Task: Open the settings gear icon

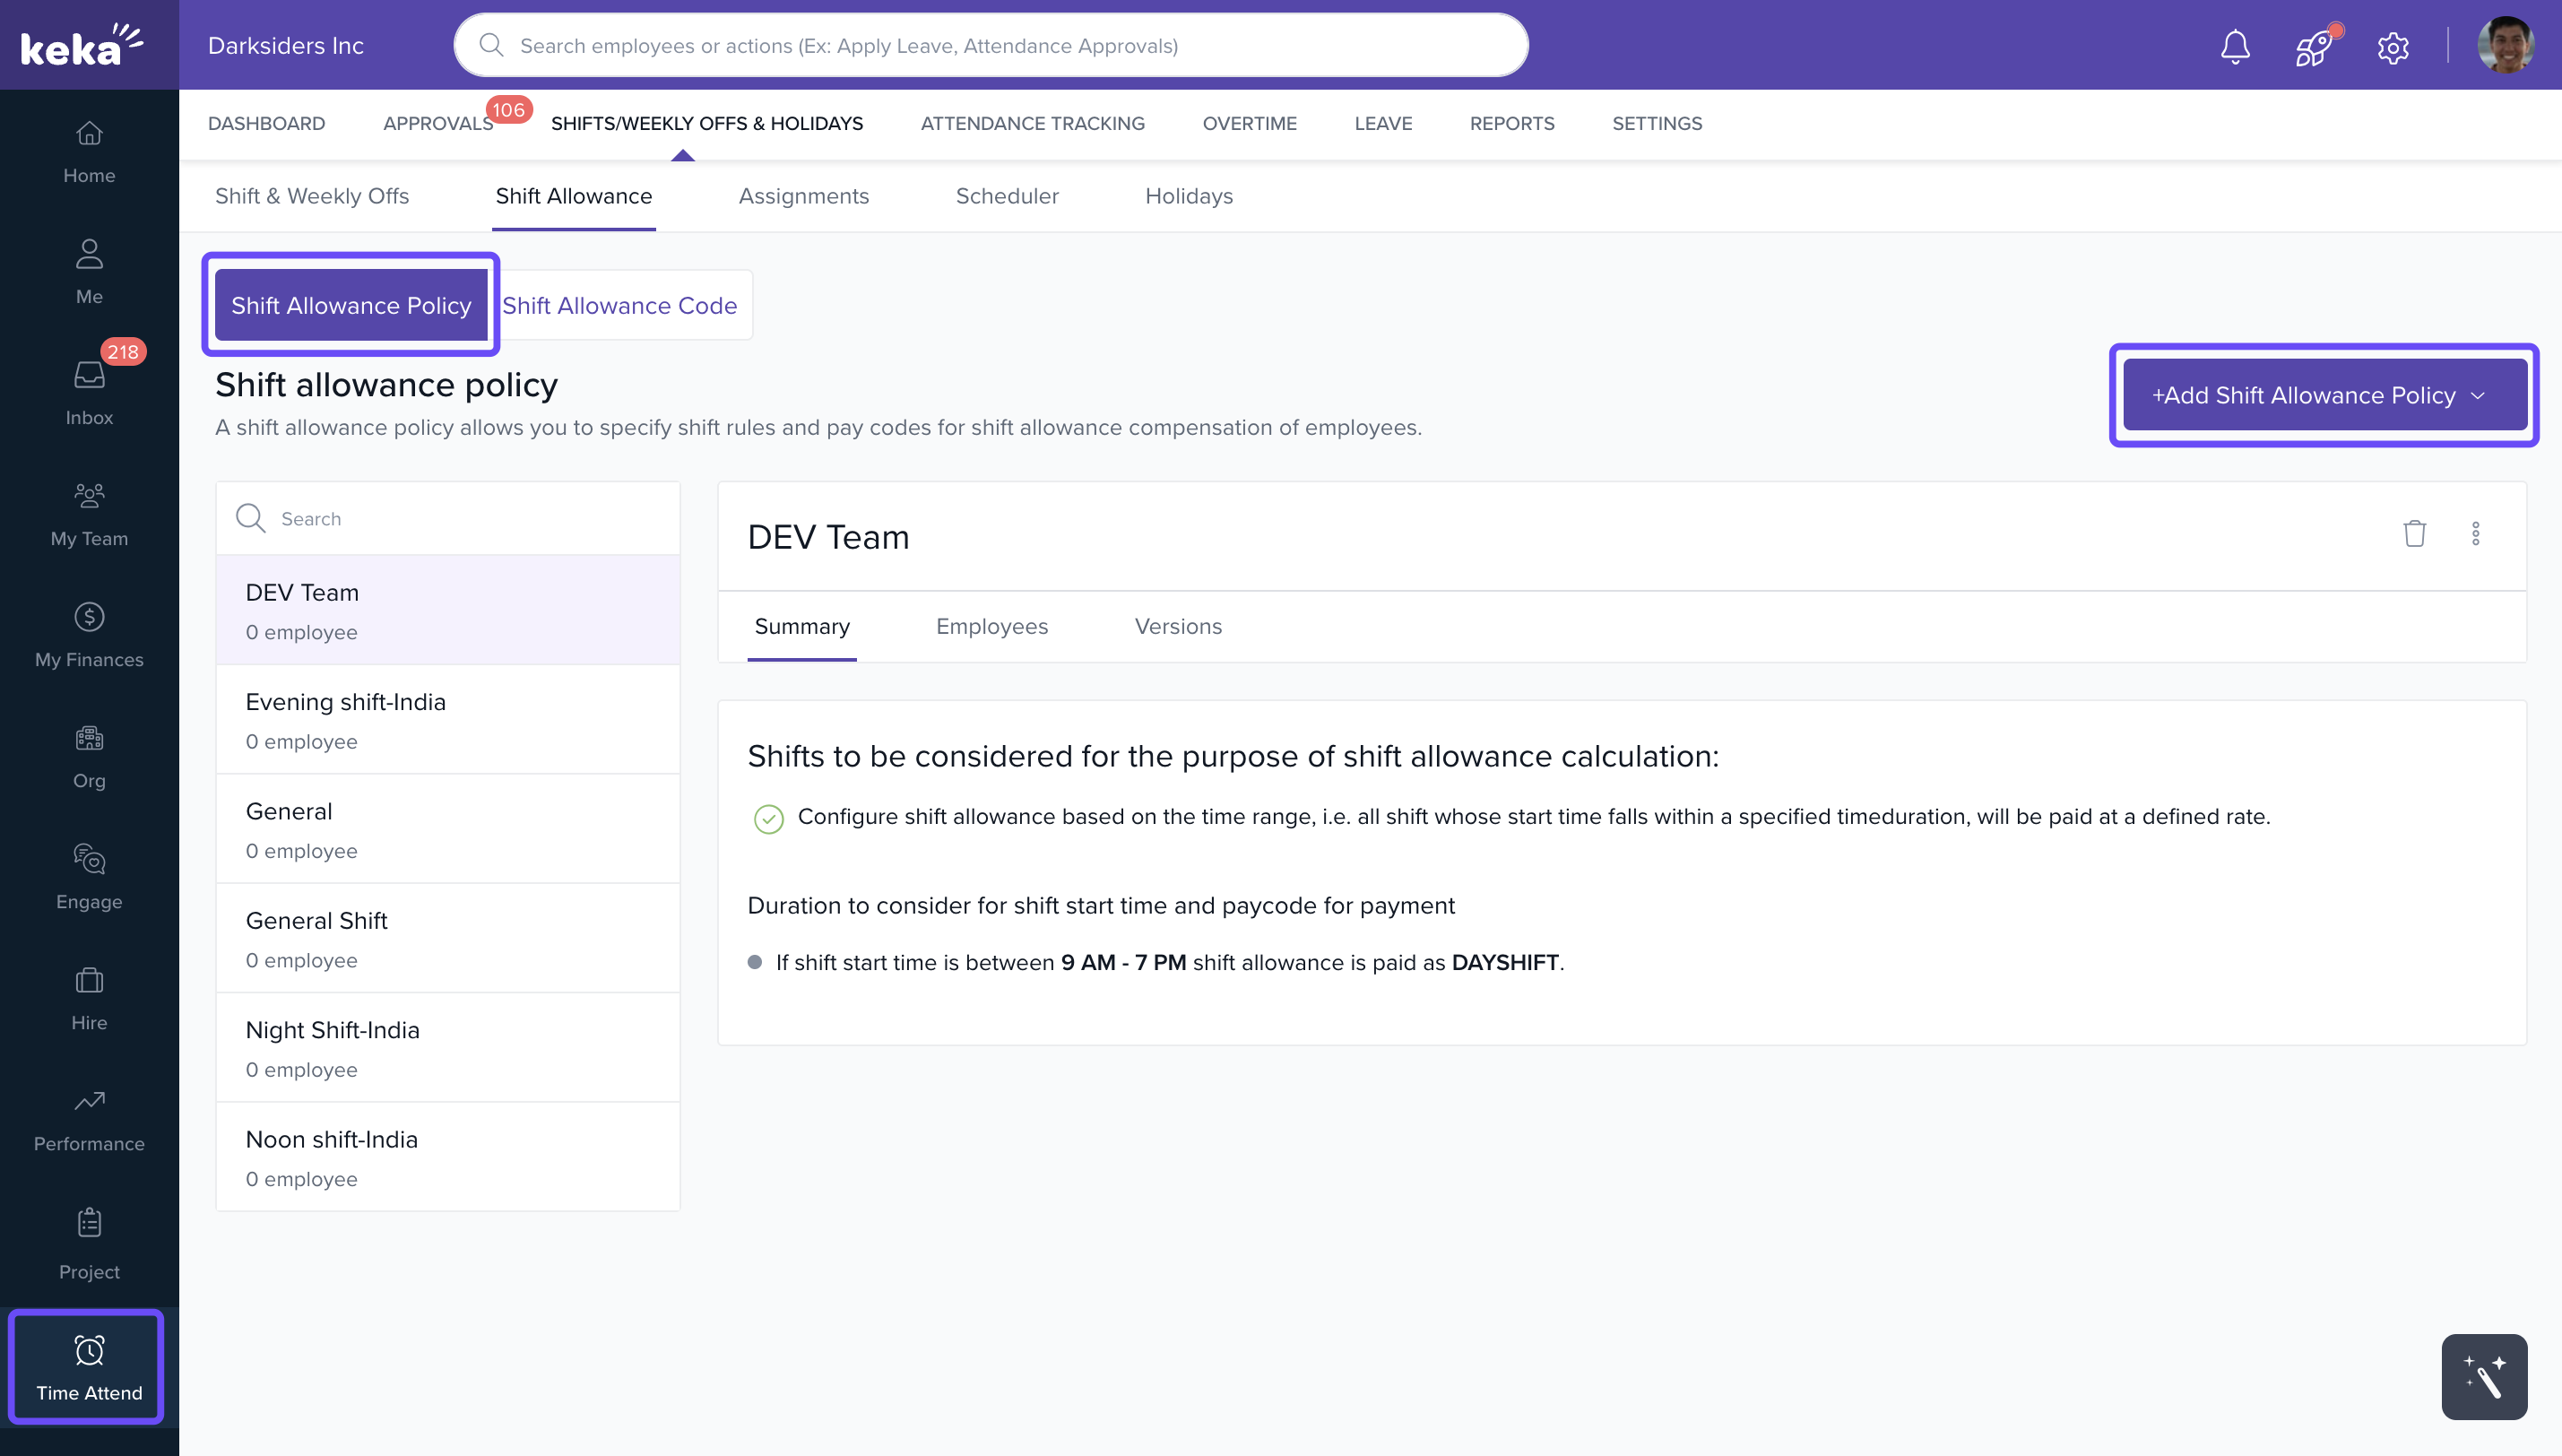Action: [2392, 47]
